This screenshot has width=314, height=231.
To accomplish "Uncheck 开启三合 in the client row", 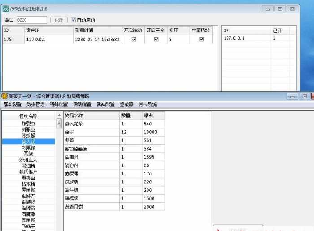I will 156,40.
